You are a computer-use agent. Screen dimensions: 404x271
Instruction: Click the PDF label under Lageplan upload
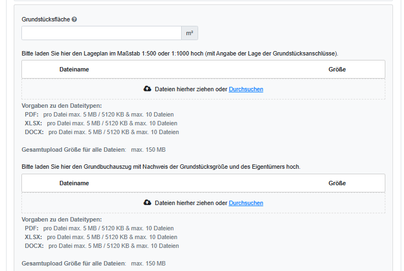(x=31, y=114)
